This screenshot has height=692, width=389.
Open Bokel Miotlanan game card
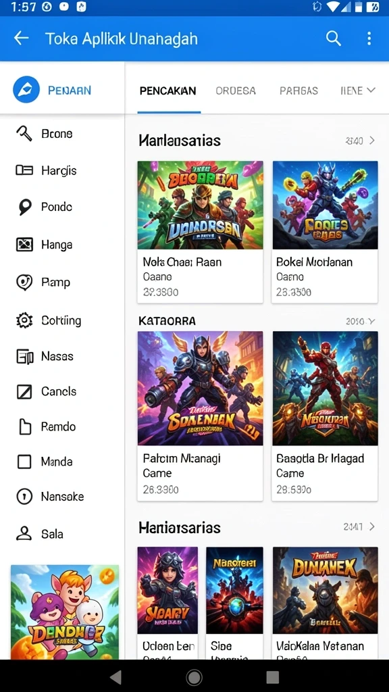click(325, 232)
